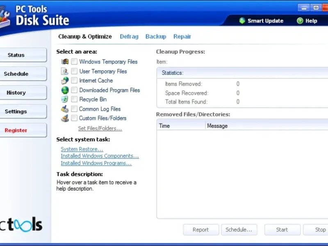Viewport: 328px width, 246px height.
Task: Click the Common Log Files label
Action: point(100,109)
